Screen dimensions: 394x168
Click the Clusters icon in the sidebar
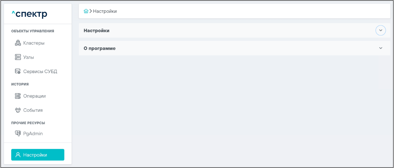(18, 43)
